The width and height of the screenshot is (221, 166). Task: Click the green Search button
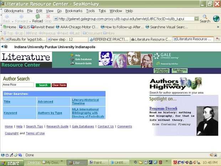point(43,85)
